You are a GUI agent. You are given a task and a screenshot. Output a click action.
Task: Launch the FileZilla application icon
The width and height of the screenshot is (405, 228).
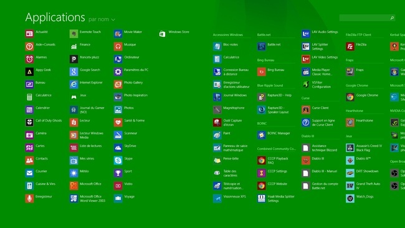[x=350, y=47]
